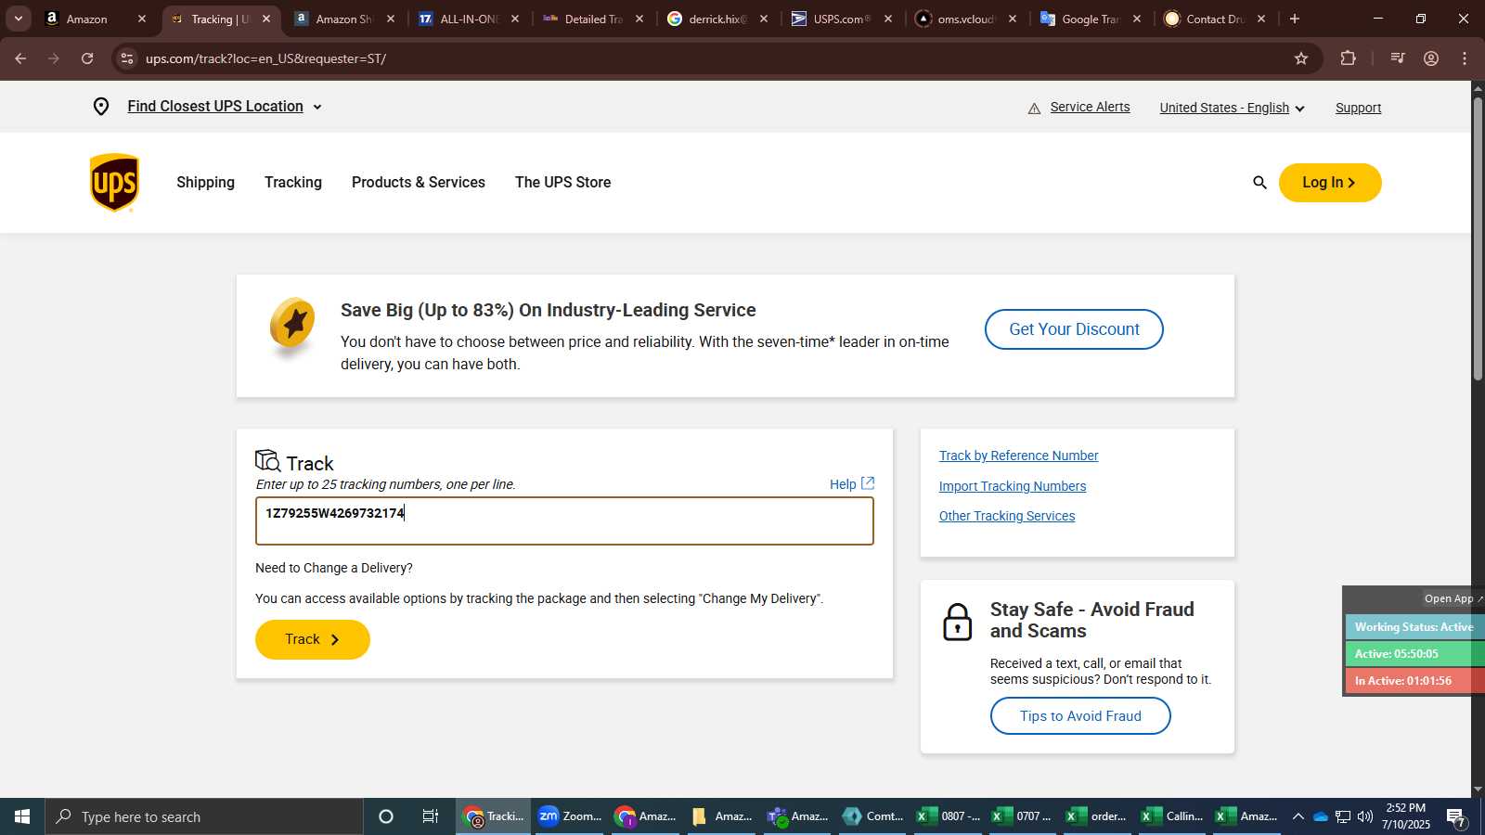Reload the page
Screen dimensions: 1485x835
point(87,58)
